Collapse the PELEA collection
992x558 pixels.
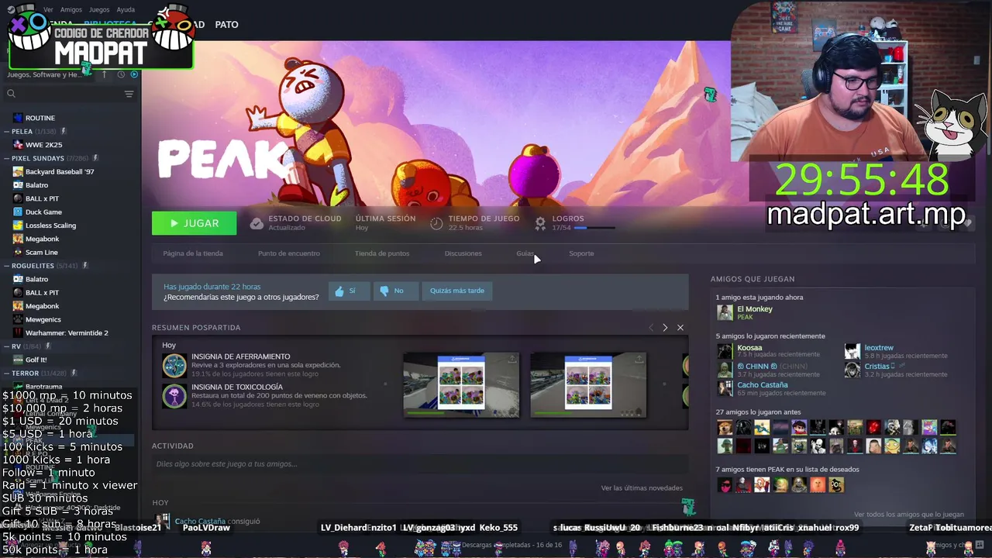[x=7, y=132]
